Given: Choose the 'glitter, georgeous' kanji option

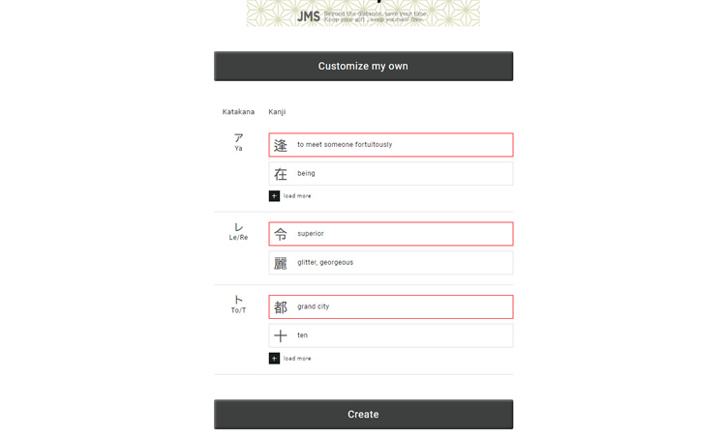Looking at the screenshot, I should click(391, 263).
